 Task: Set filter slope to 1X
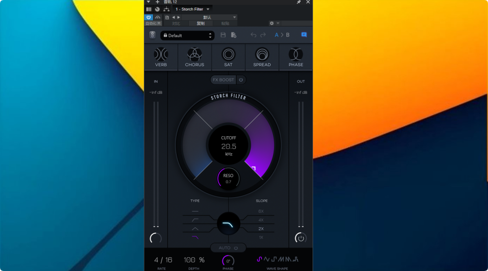(261, 237)
